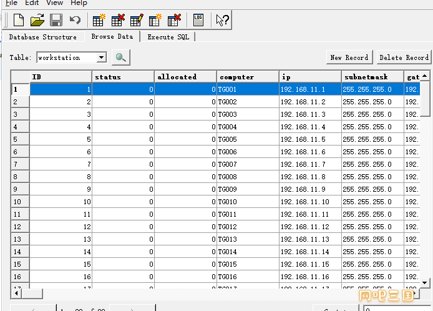Image resolution: width=433 pixels, height=311 pixels.
Task: Click the TG004 computer cell
Action: pyautogui.click(x=248, y=127)
